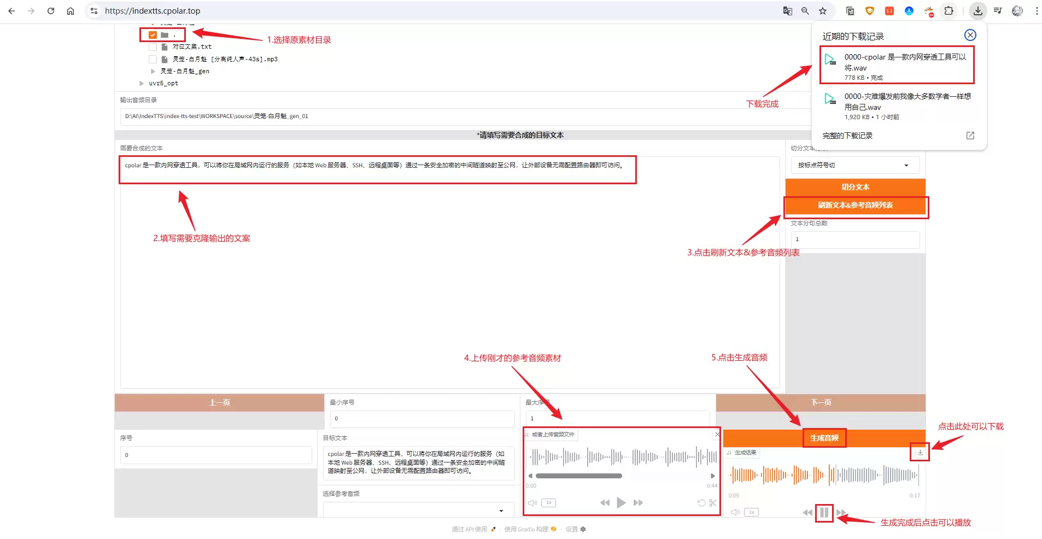Focus the 文本分句总数 field

click(855, 239)
